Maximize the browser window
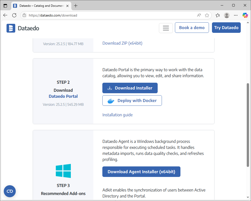Image resolution: width=251 pixels, height=201 pixels. point(233,5)
